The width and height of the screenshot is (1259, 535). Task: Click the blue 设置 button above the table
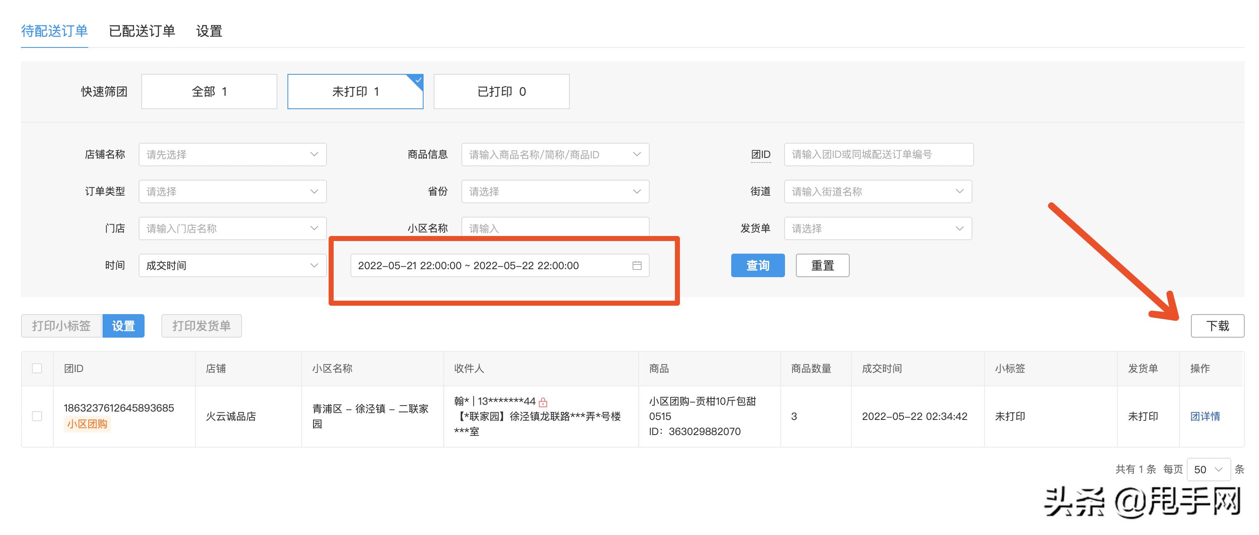tap(123, 325)
